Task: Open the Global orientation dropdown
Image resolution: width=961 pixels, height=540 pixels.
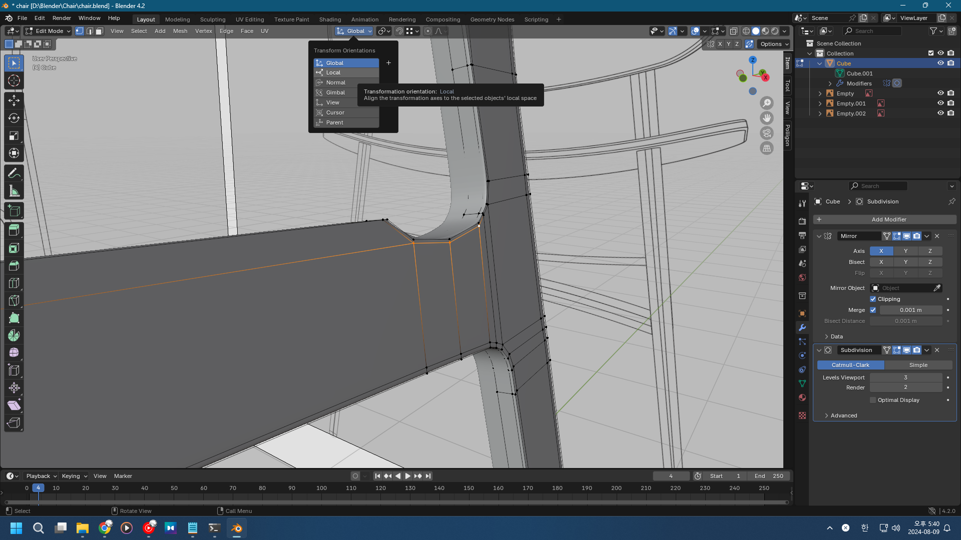Action: (354, 31)
